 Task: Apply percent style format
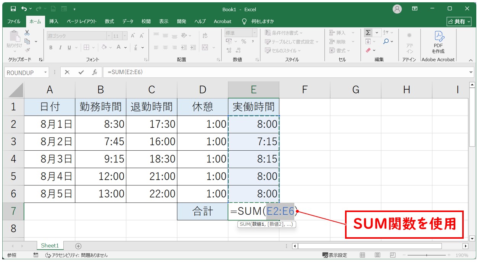point(244,42)
